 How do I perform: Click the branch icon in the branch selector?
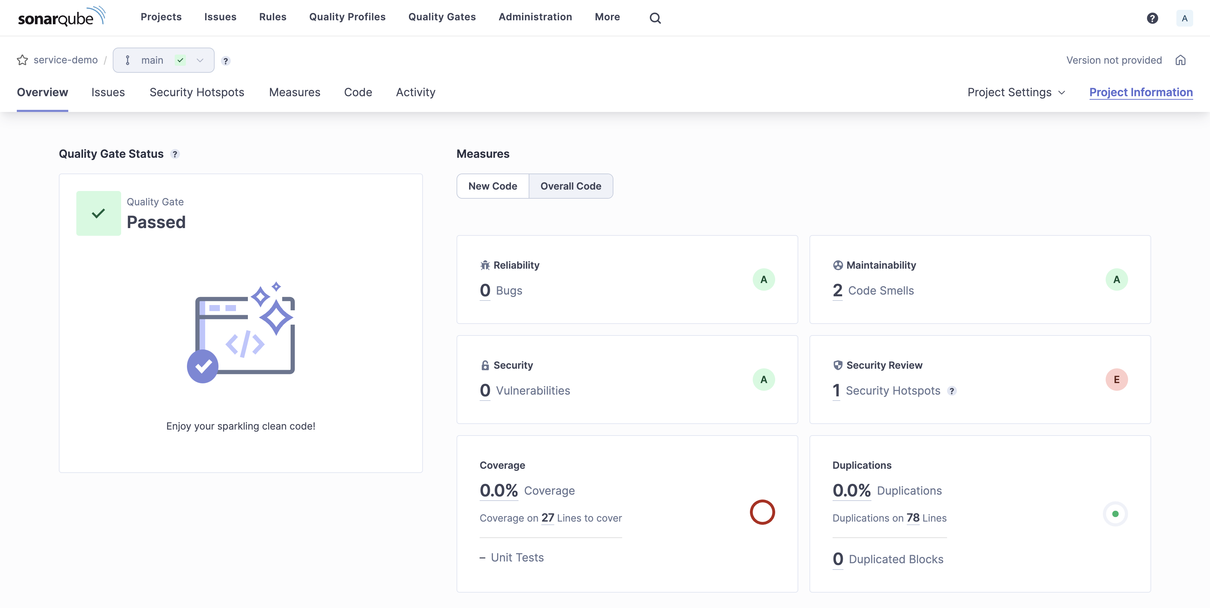128,60
